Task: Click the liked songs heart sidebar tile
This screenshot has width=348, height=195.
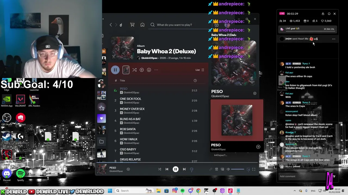Action: point(101,118)
